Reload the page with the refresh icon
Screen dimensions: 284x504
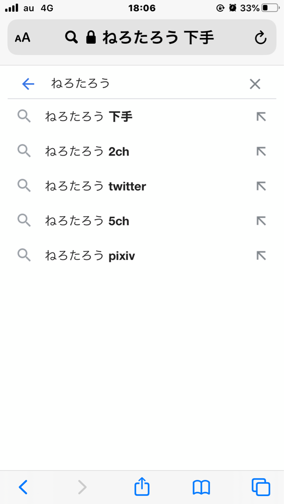[x=260, y=37]
